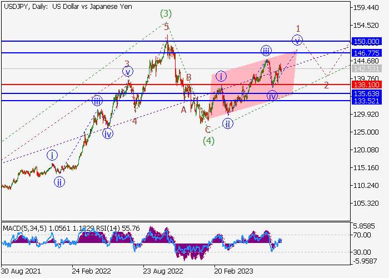Select the brown C wave label
Screen dimensions: 389x278
pyautogui.click(x=208, y=130)
